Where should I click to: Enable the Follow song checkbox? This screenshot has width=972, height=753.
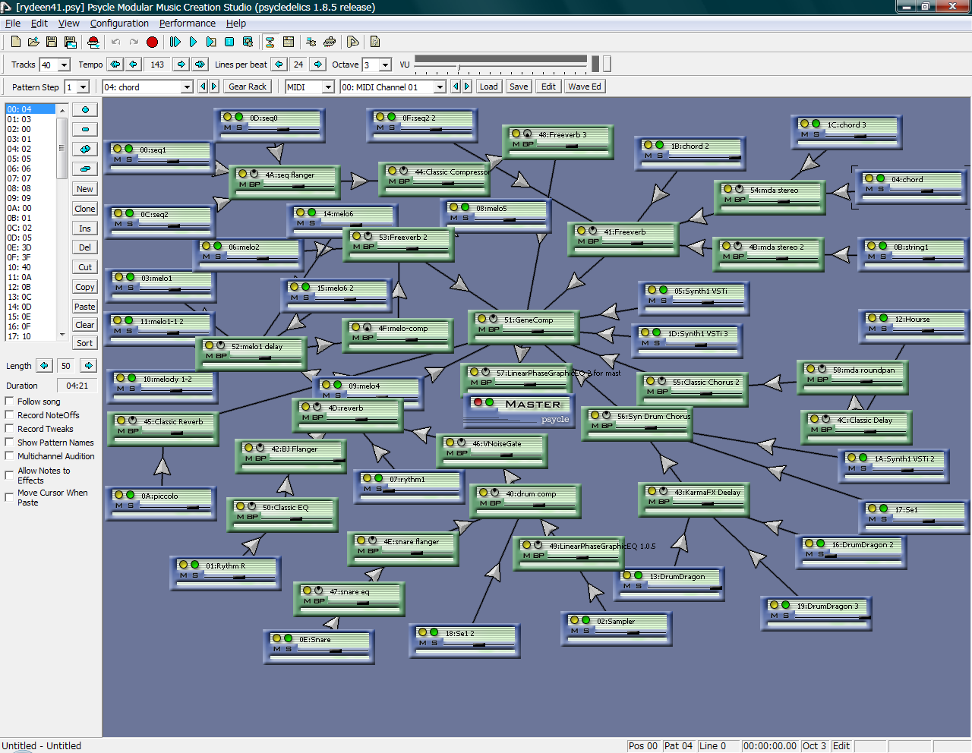coord(10,402)
